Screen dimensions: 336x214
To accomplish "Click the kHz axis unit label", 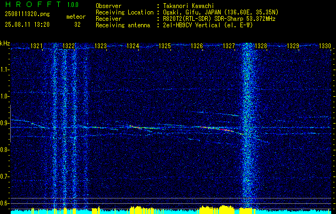I will click(5, 43).
